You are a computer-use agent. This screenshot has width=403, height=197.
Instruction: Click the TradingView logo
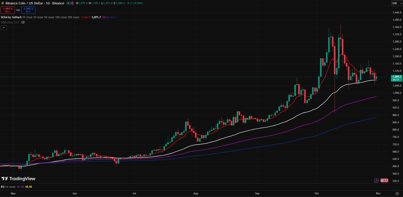click(18, 179)
